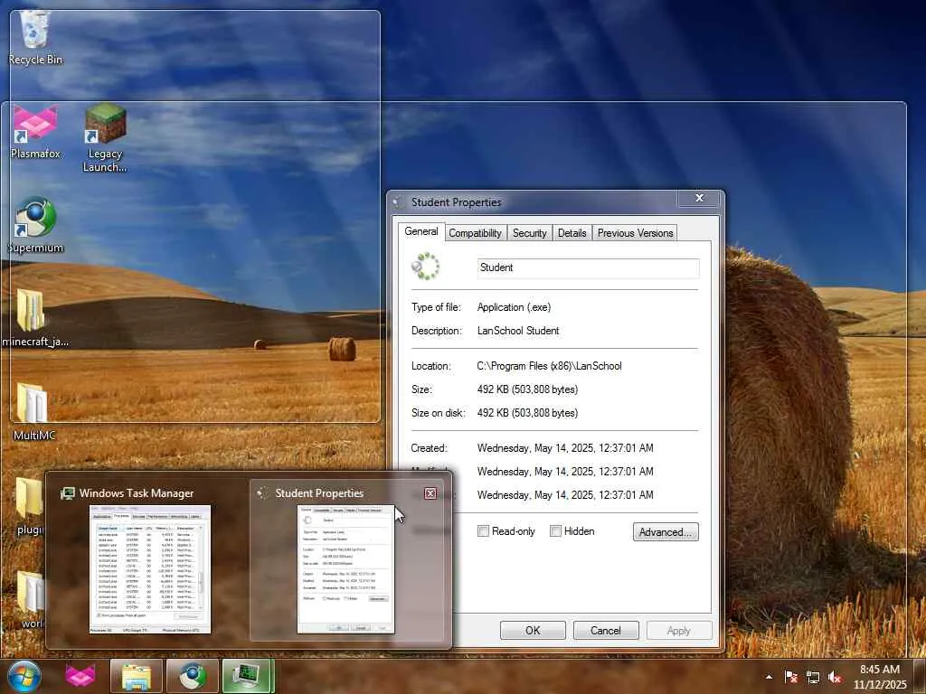
Task: Click the LanSchool Student file icon
Action: (x=426, y=267)
